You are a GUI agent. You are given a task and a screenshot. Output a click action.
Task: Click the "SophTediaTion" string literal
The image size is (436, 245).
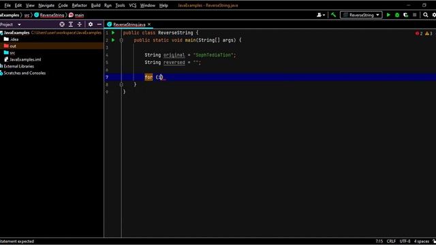213,55
